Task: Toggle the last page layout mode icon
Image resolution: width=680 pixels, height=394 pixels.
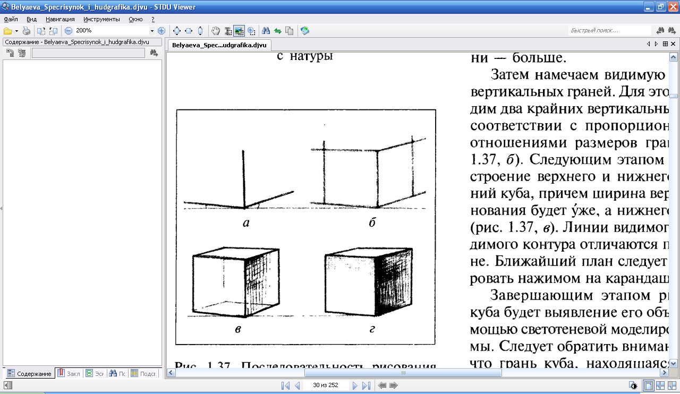Action: click(x=672, y=386)
